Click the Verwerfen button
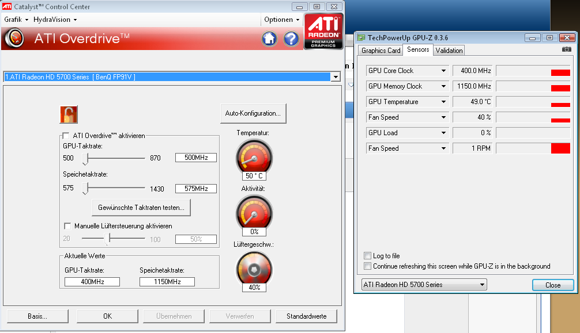Image resolution: width=580 pixels, height=333 pixels. (x=240, y=316)
